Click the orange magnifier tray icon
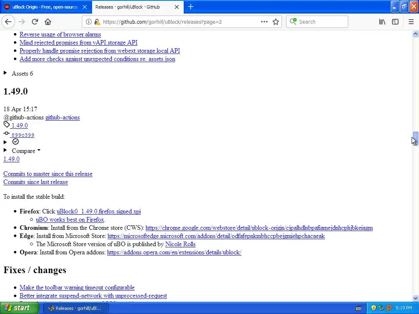The width and height of the screenshot is (419, 314). pyautogui.click(x=389, y=308)
